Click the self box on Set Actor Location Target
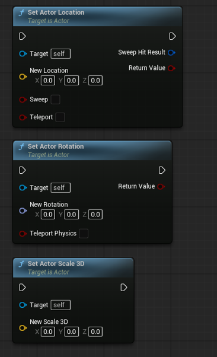Image resolution: width=217 pixels, height=357 pixels. tap(60, 54)
